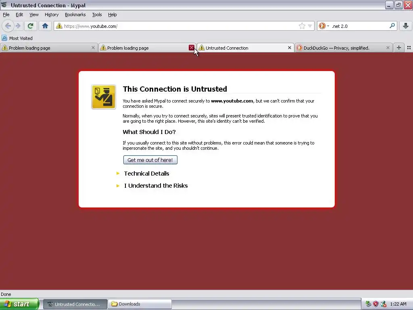Click the DuckDuckGo tab favicon
413x310 pixels.
coord(300,48)
